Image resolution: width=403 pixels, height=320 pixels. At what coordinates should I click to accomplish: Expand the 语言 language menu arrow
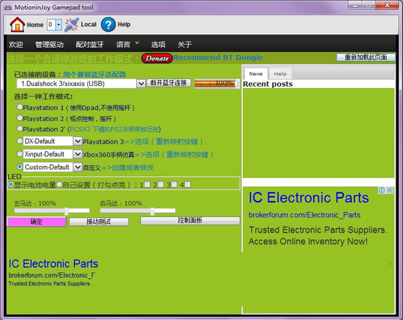[x=137, y=43]
